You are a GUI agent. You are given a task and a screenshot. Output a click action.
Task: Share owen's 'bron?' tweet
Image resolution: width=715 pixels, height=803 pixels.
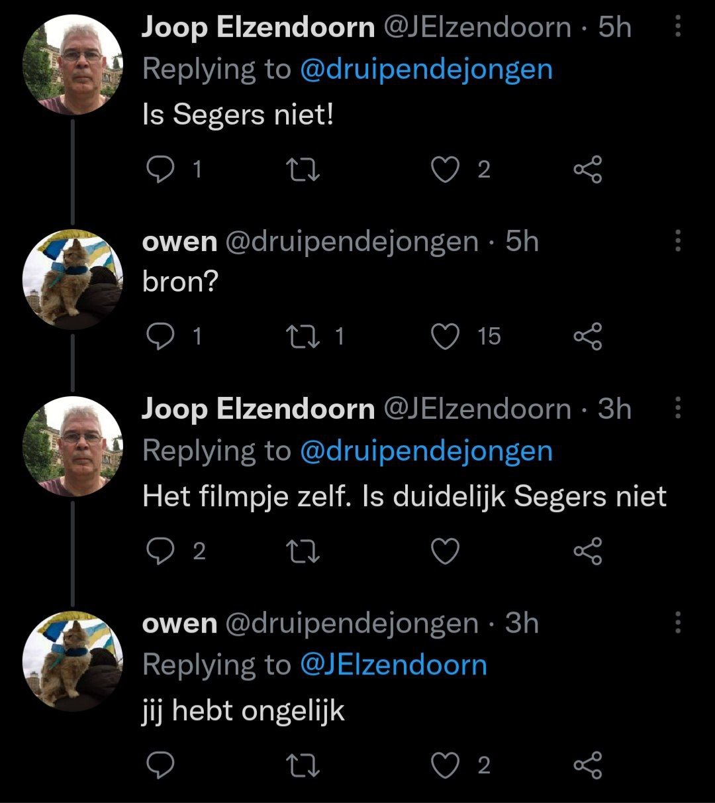[x=588, y=337]
